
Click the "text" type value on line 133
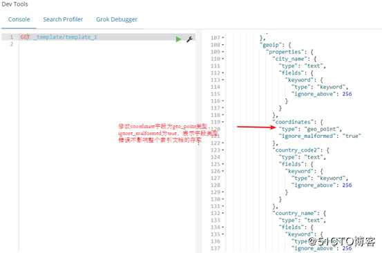pyautogui.click(x=314, y=220)
